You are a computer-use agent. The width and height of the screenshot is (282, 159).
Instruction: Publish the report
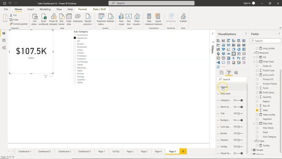point(183,18)
